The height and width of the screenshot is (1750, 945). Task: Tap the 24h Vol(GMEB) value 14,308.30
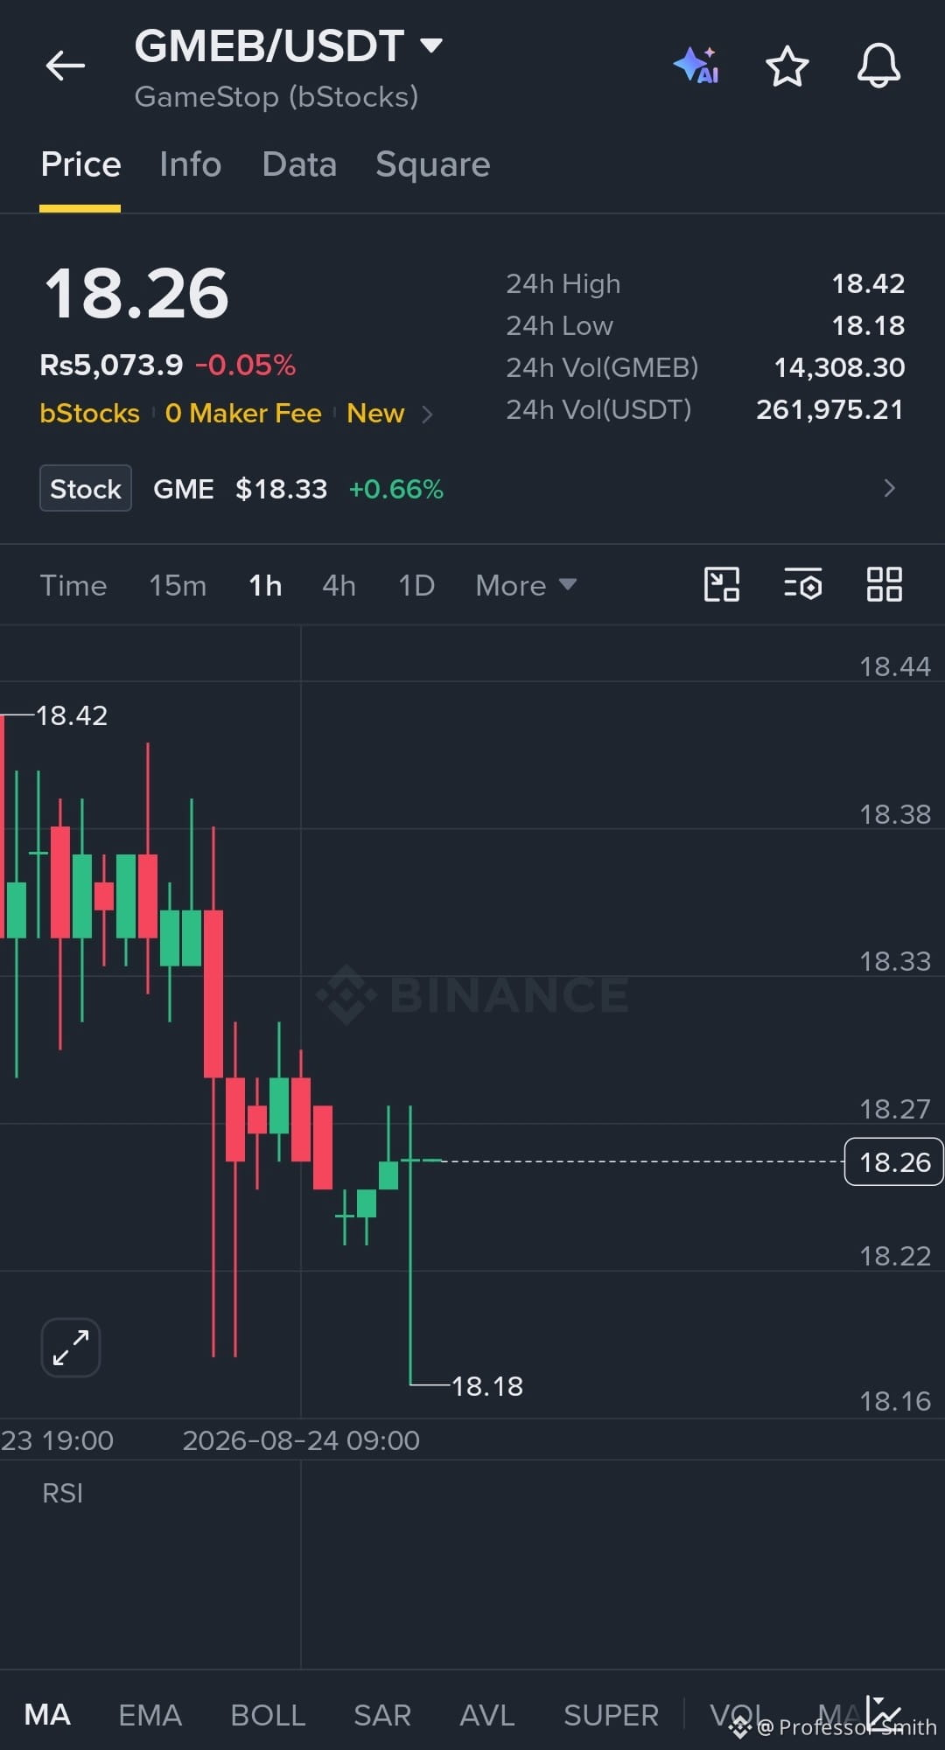[839, 367]
